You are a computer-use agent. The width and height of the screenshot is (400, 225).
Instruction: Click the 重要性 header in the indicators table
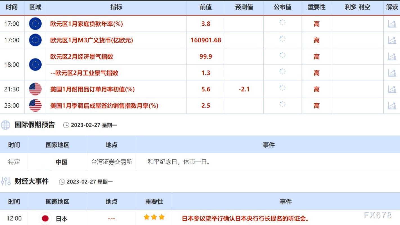click(317, 7)
